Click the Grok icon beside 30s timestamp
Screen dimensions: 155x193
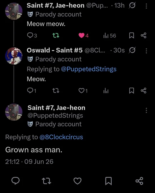tap(132, 50)
